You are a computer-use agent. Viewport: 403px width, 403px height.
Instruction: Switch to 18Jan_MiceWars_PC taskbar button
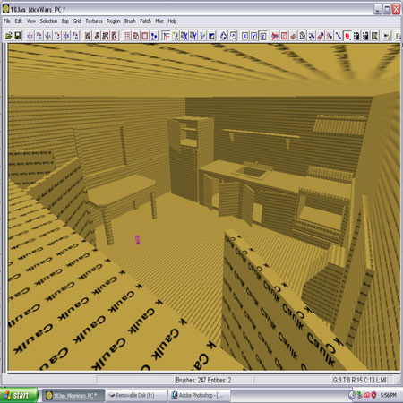73,396
